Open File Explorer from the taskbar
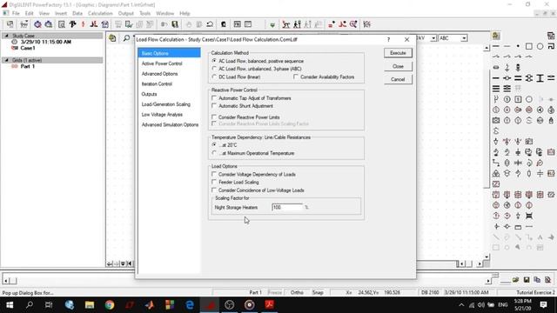557x313 pixels. (x=90, y=305)
